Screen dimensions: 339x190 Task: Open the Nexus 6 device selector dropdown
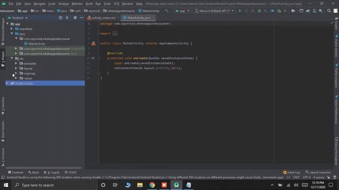point(214,11)
